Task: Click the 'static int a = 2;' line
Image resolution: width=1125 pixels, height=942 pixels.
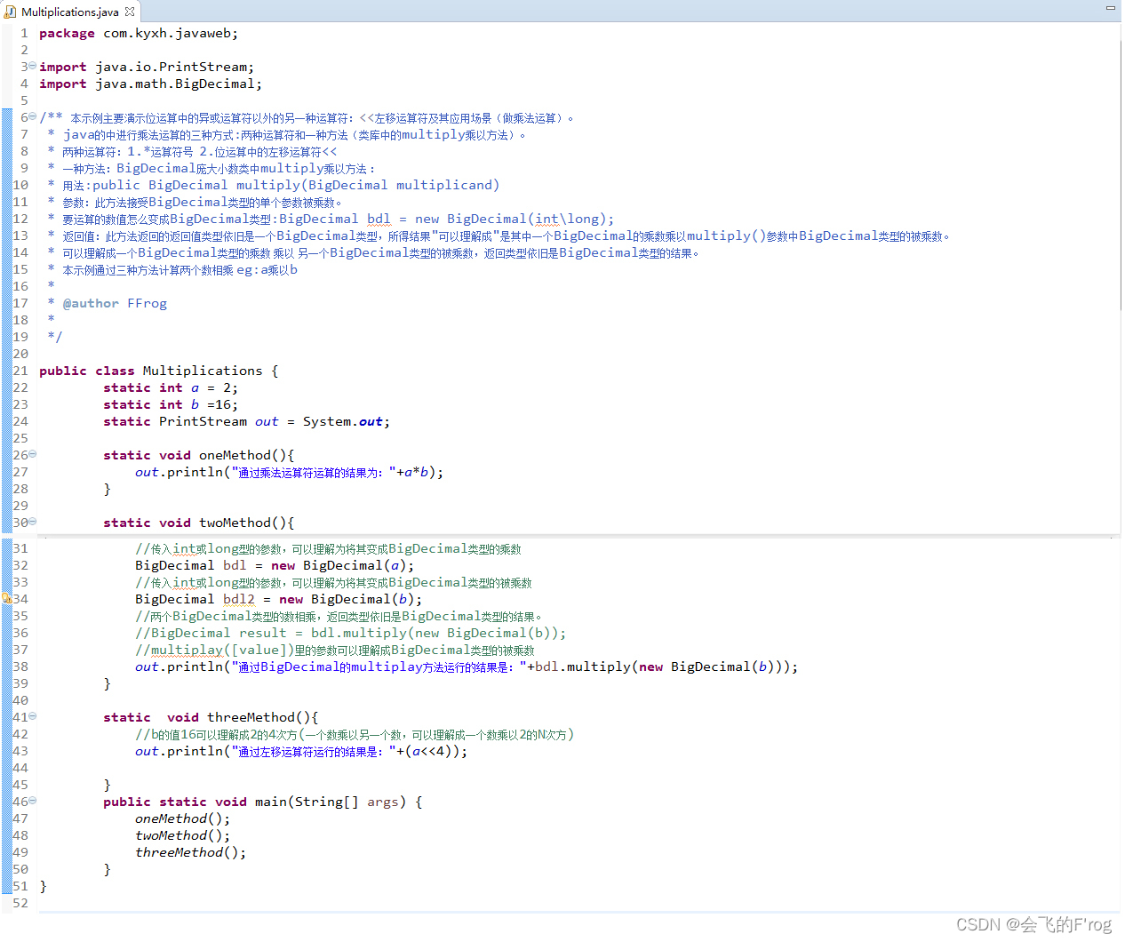Action: click(171, 387)
